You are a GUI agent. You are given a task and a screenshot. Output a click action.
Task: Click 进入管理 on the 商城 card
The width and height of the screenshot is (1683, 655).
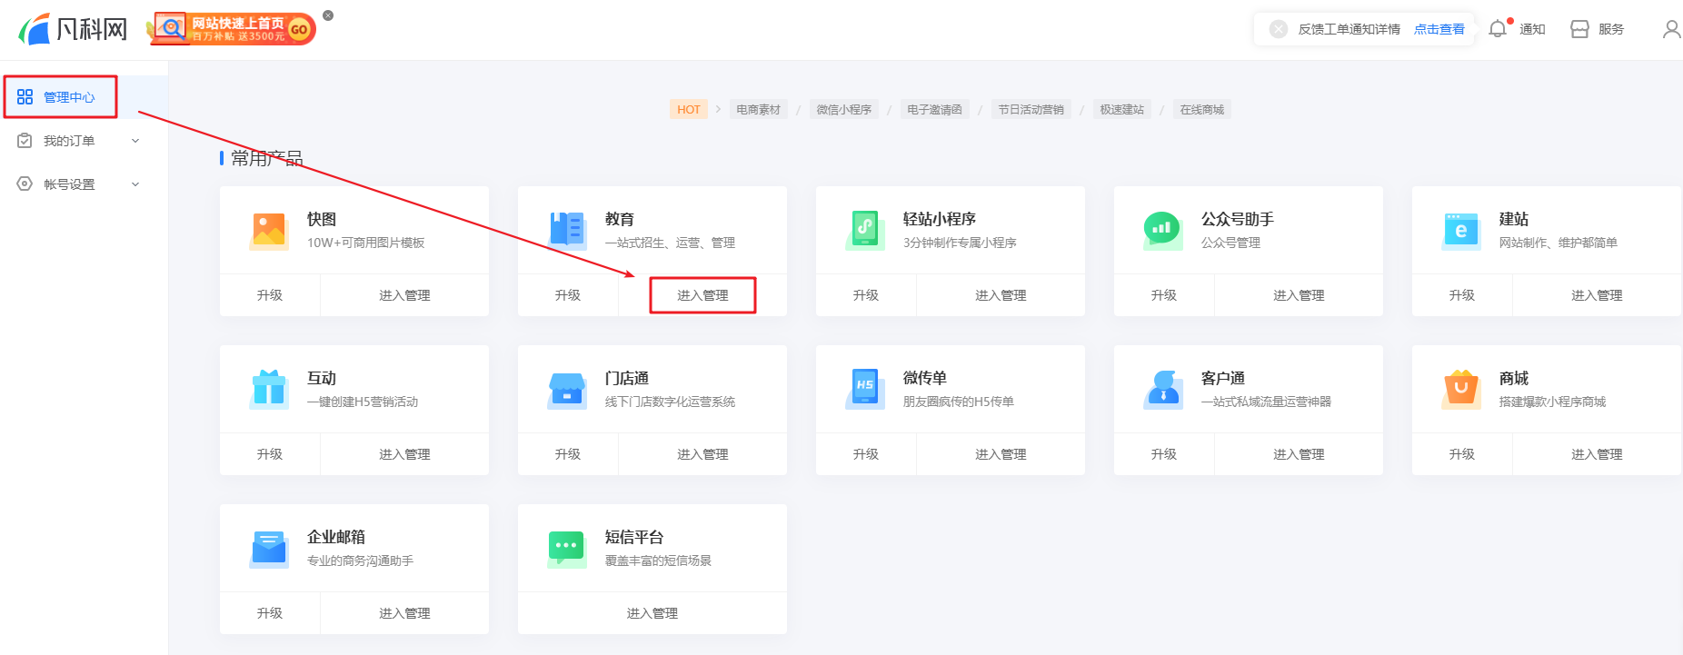[x=1597, y=454]
